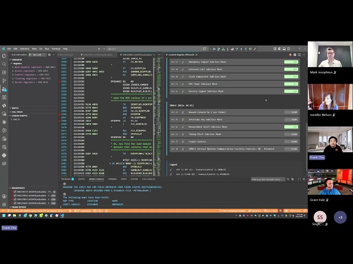Click the Restart icon in debug toolbar
This screenshot has height=264, width=353.
click(250, 49)
